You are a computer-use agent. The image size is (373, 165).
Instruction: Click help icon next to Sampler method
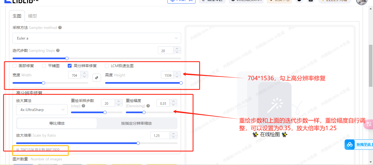click(60, 28)
